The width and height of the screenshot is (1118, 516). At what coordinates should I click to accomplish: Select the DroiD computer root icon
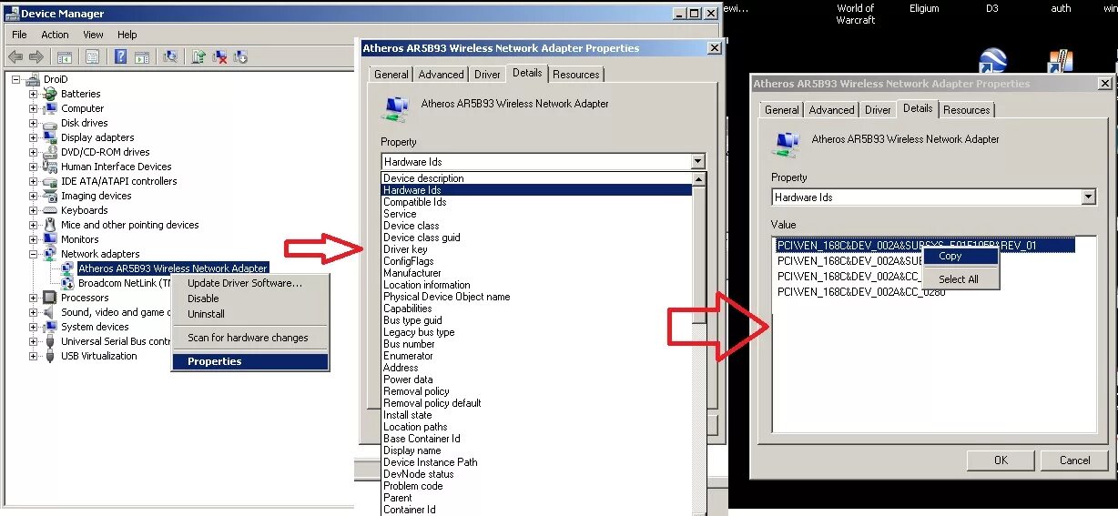point(33,79)
